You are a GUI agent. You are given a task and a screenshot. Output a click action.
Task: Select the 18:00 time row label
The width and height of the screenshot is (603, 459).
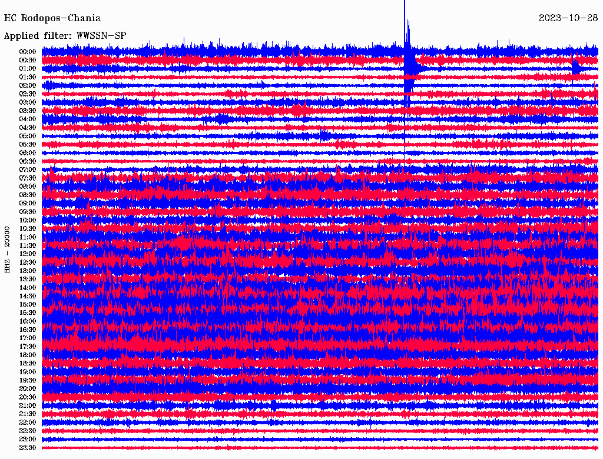[x=28, y=355]
